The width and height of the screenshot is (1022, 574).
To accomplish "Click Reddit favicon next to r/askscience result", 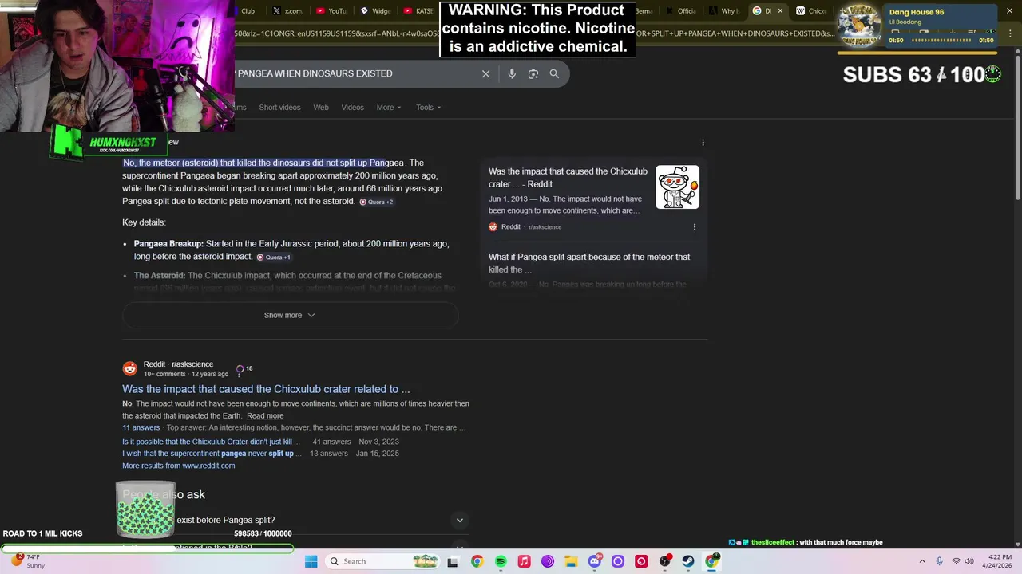I will click(129, 369).
